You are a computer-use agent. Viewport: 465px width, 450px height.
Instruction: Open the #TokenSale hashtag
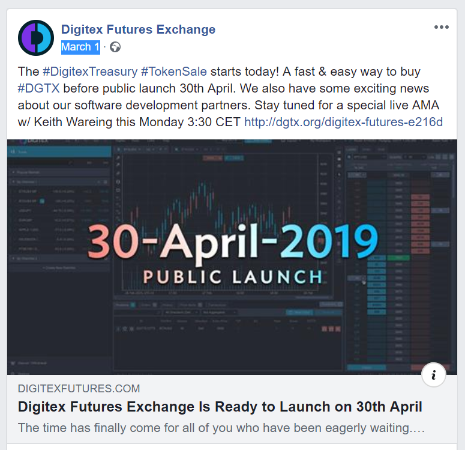pyautogui.click(x=174, y=71)
